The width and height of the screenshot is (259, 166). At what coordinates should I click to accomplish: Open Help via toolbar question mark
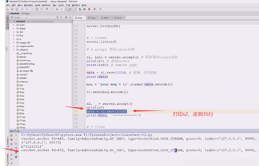(x=100, y=9)
